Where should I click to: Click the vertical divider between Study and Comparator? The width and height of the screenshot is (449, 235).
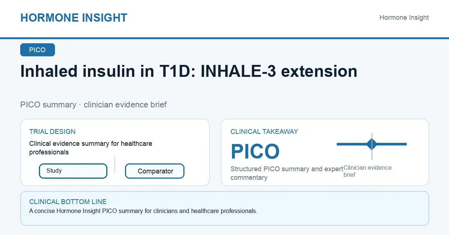tap(114, 164)
